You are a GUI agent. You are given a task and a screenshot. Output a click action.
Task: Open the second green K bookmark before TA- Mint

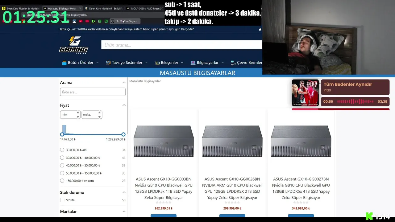(106, 21)
